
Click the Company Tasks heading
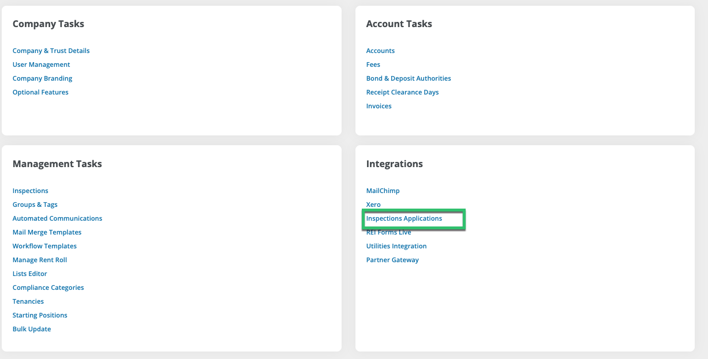tap(48, 24)
